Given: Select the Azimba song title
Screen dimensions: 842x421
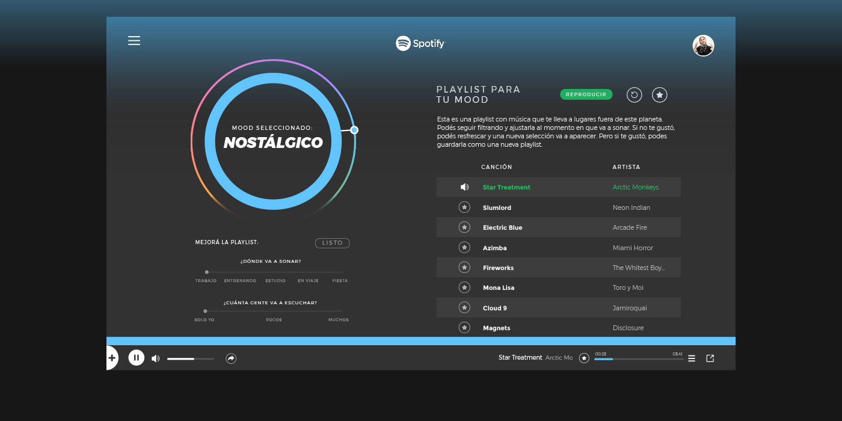Looking at the screenshot, I should (x=494, y=248).
